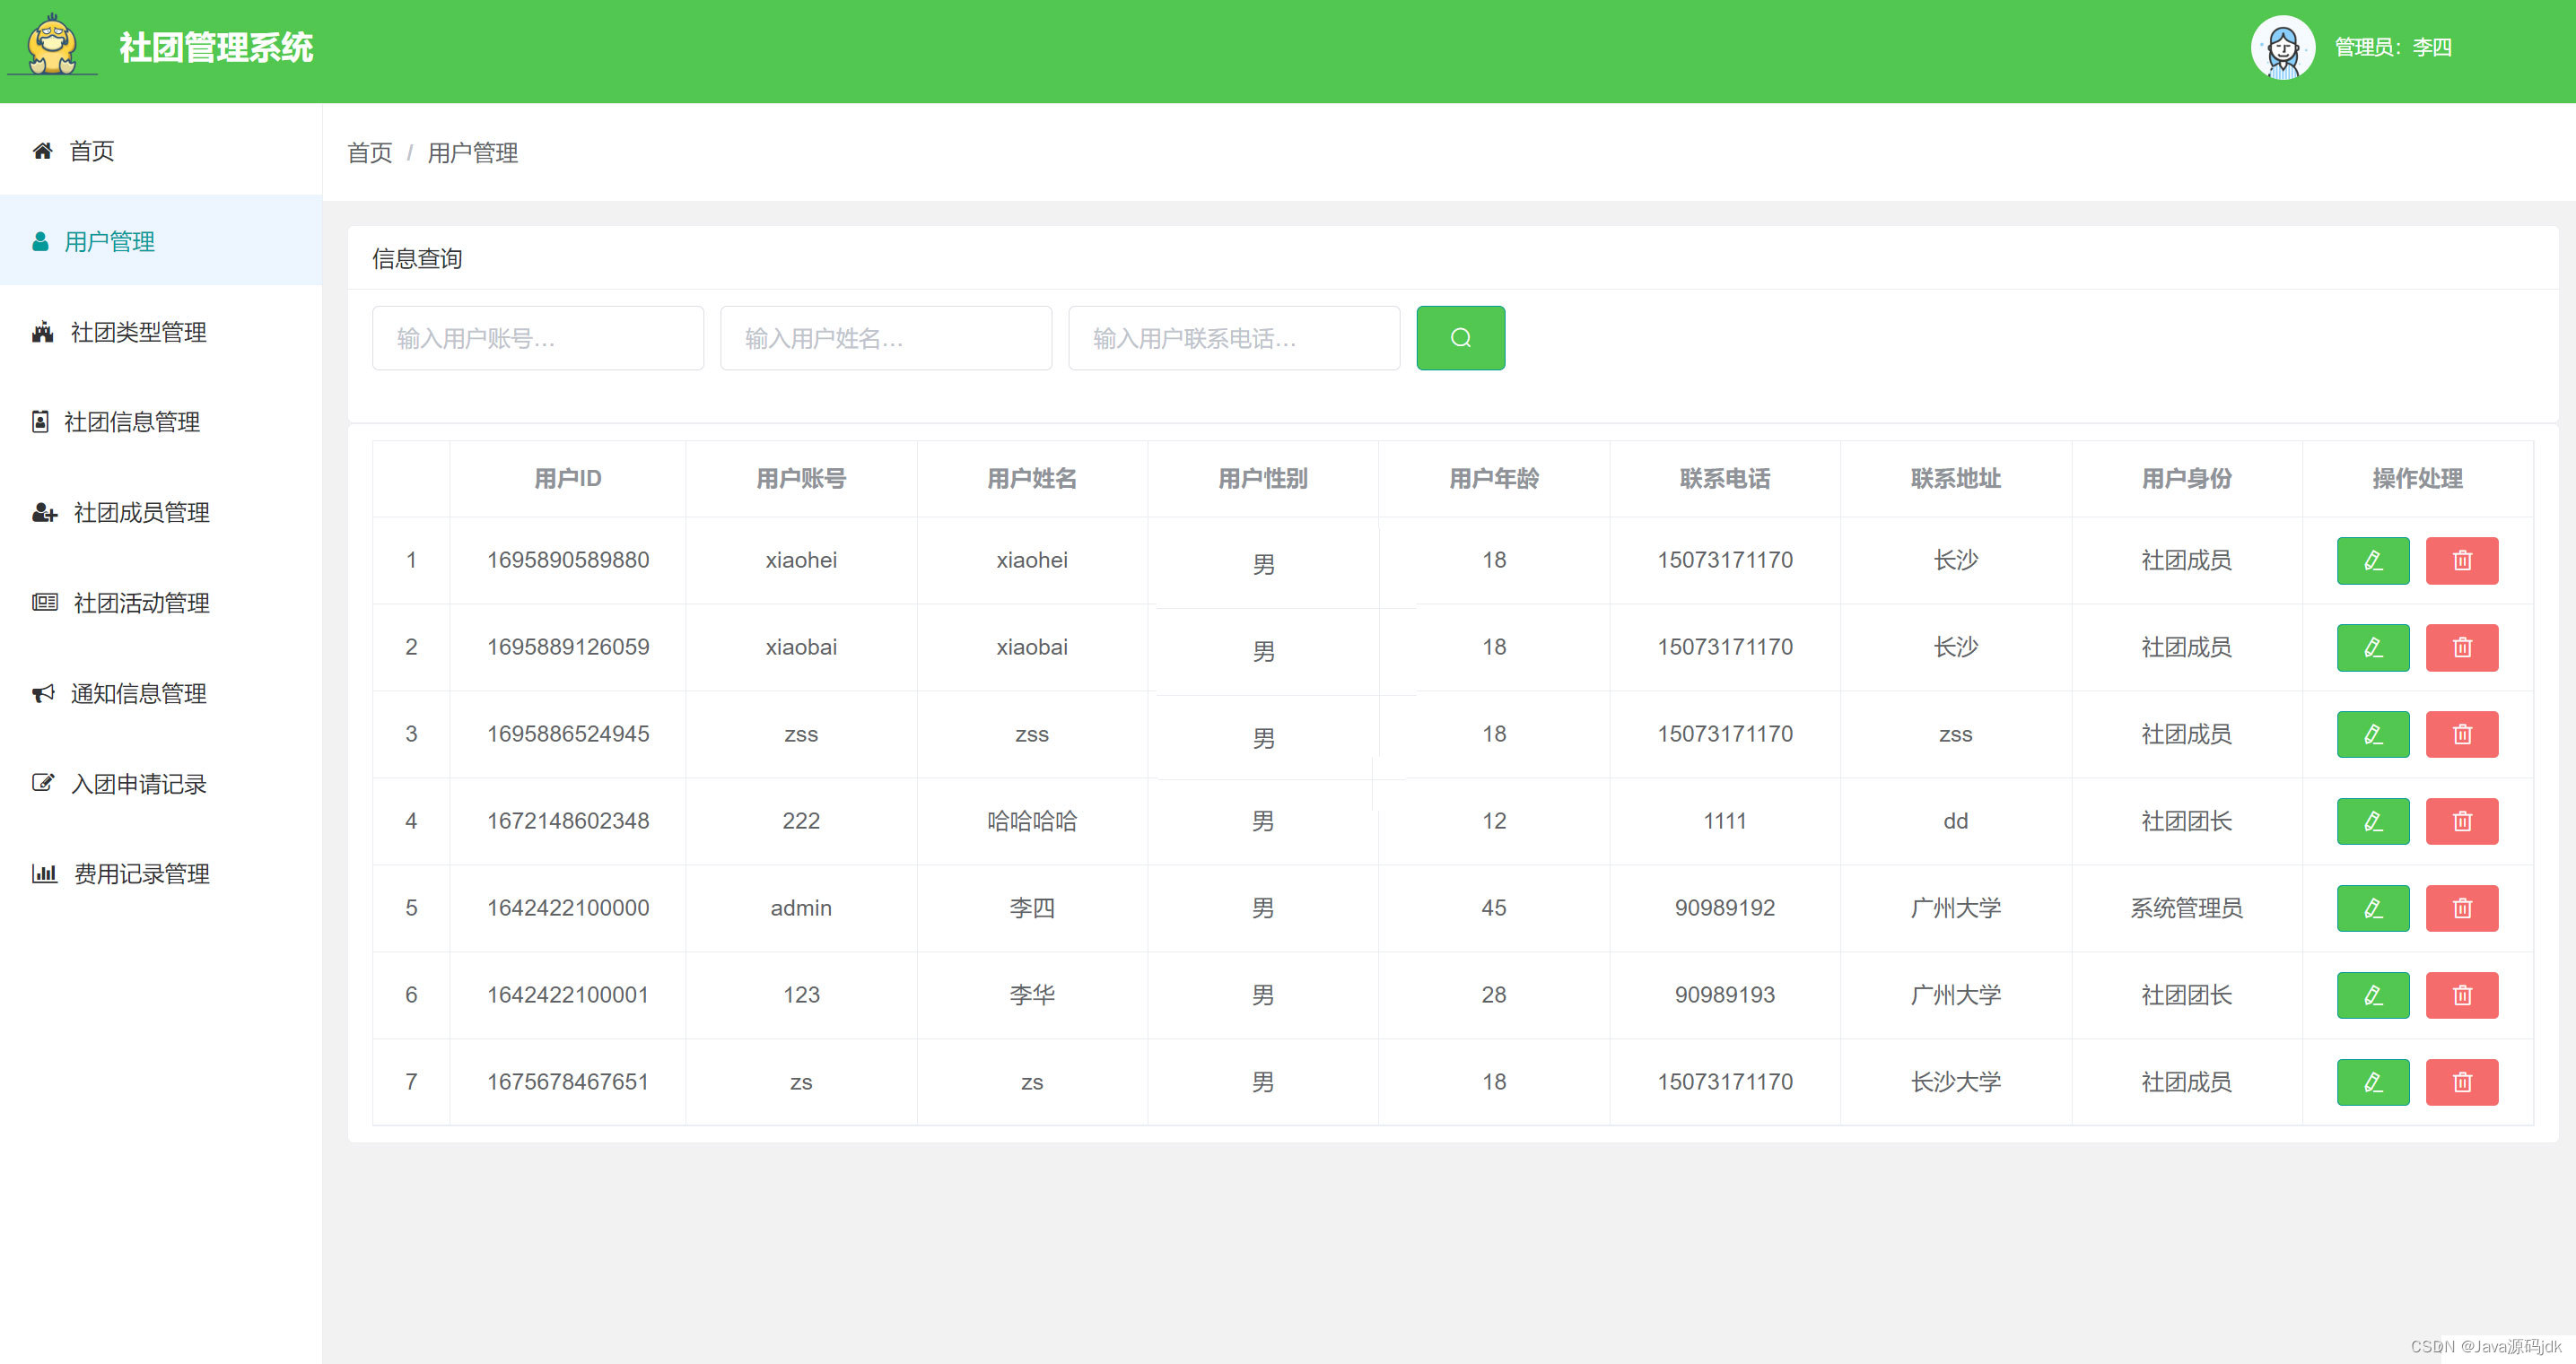Open 社团活动管理 menu item

coord(141,603)
